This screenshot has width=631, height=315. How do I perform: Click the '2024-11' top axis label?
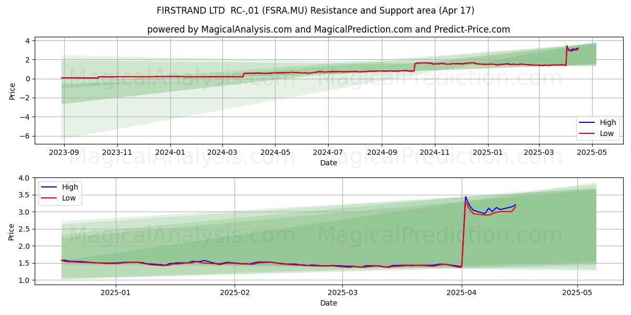coord(435,152)
